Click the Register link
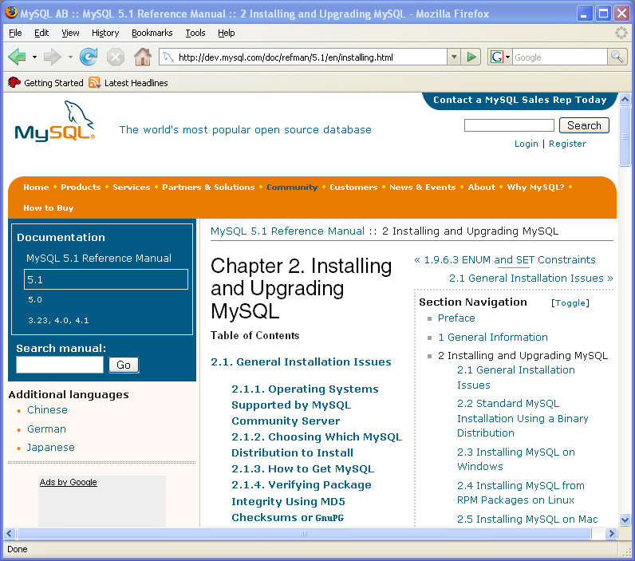The width and height of the screenshot is (635, 561). (567, 144)
